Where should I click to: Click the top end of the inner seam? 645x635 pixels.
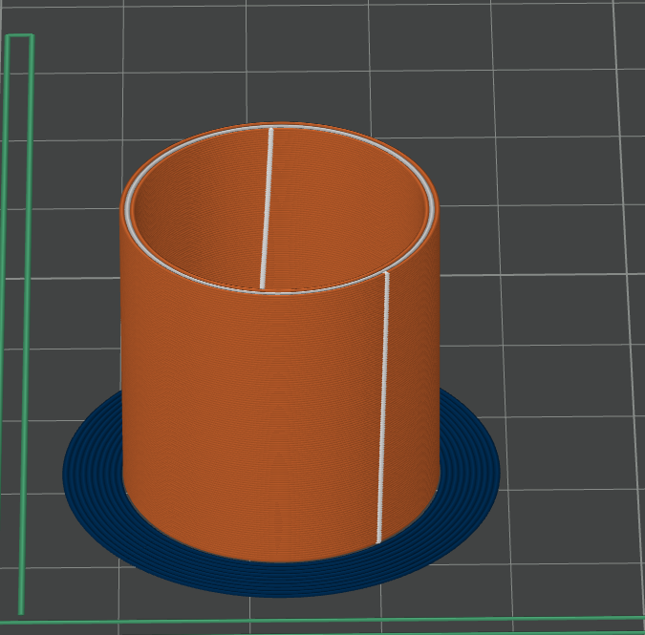point(271,131)
